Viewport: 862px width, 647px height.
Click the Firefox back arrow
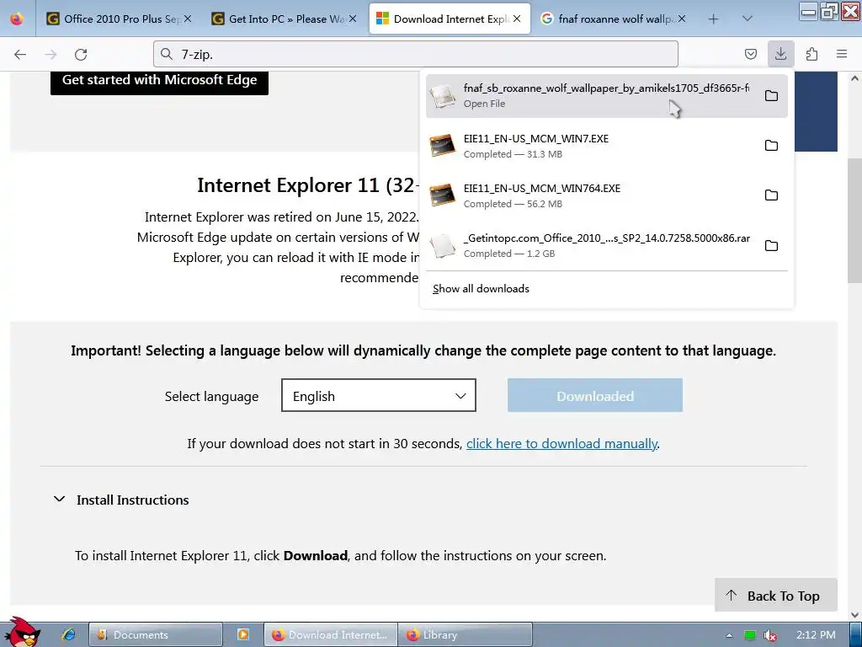click(x=20, y=54)
